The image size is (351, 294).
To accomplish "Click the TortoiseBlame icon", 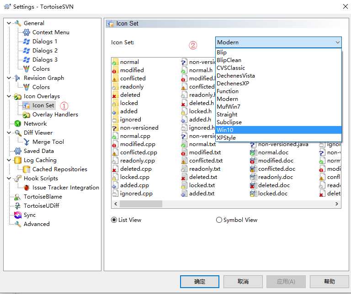I will (18, 196).
